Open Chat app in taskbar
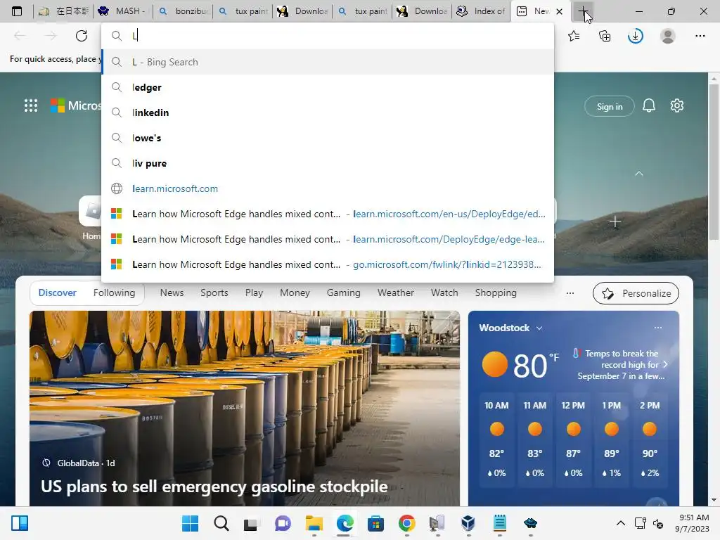 pos(283,523)
